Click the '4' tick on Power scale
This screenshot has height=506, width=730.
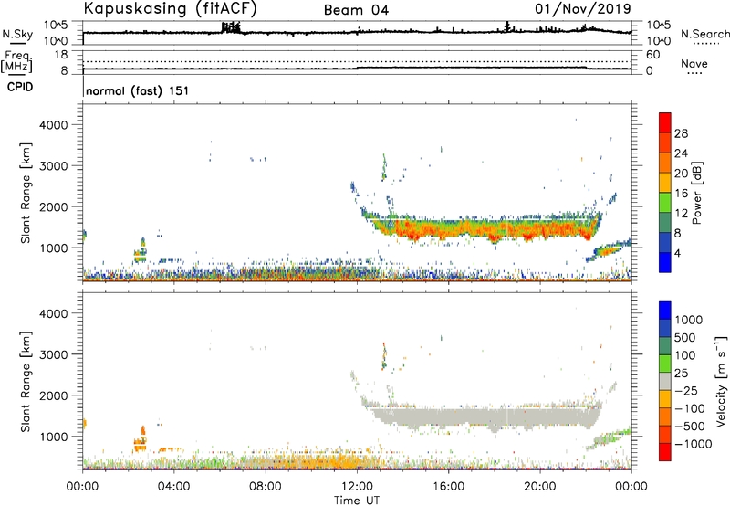click(678, 253)
